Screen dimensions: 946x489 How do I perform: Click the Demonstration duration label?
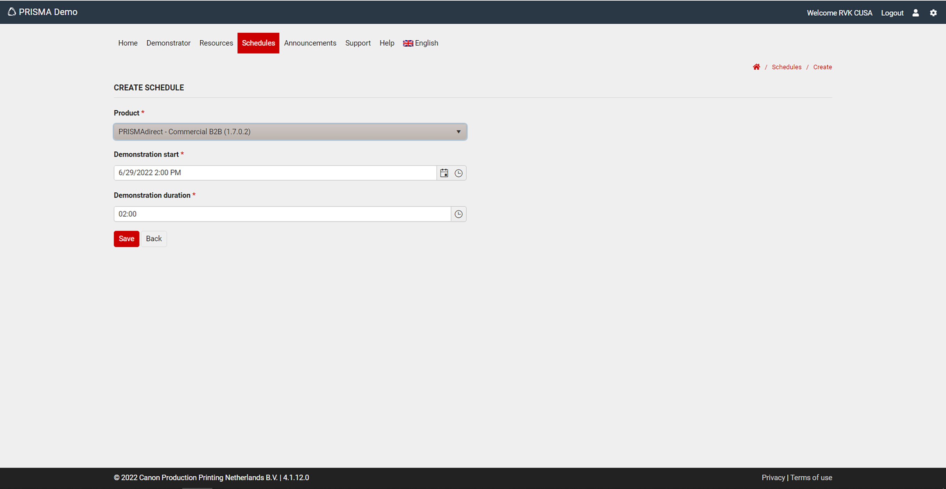152,195
